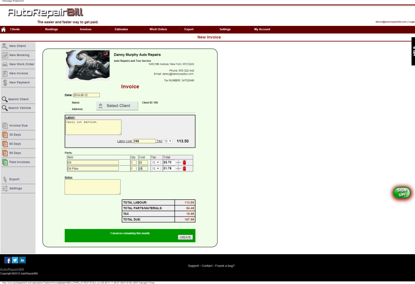Delete the Oil Filter part row

185,168
